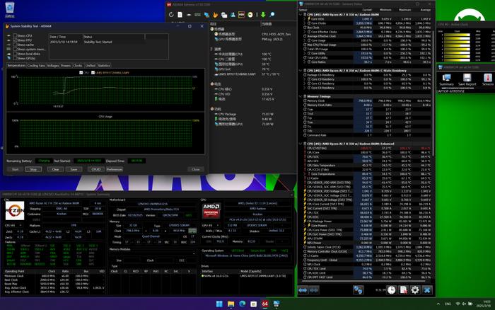This screenshot has width=495, height=310.
Task: Click the Wi-Fi icon in system tray
Action: (458, 304)
